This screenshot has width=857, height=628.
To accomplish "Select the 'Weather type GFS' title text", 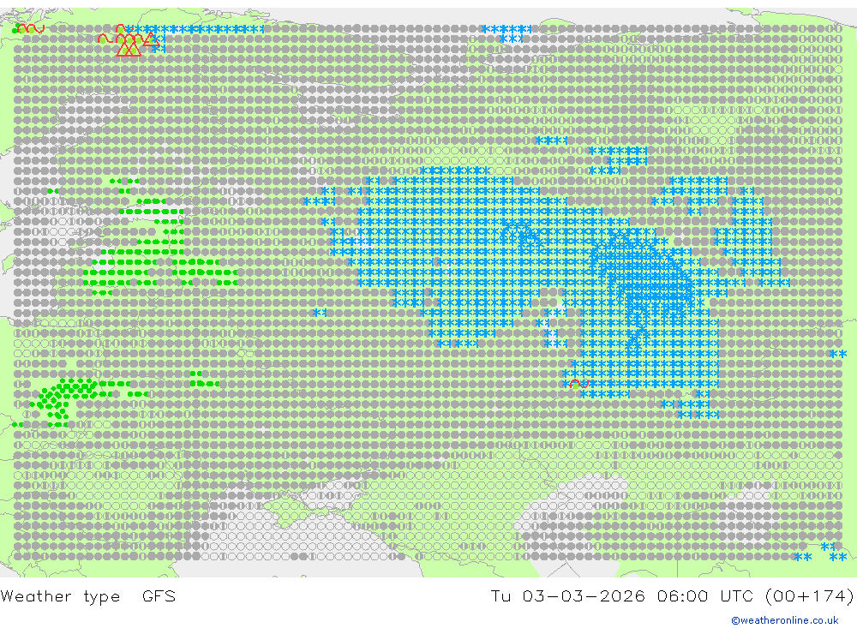I will coord(88,596).
